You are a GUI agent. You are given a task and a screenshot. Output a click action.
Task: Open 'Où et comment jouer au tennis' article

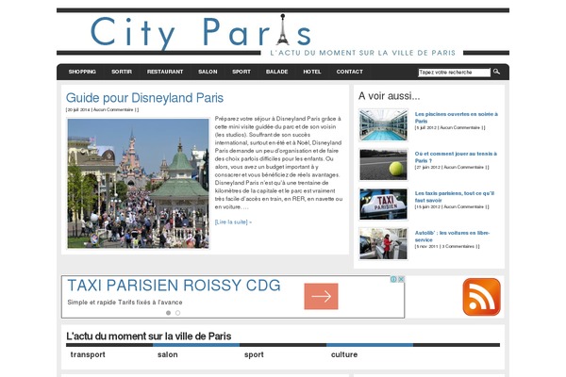click(456, 157)
